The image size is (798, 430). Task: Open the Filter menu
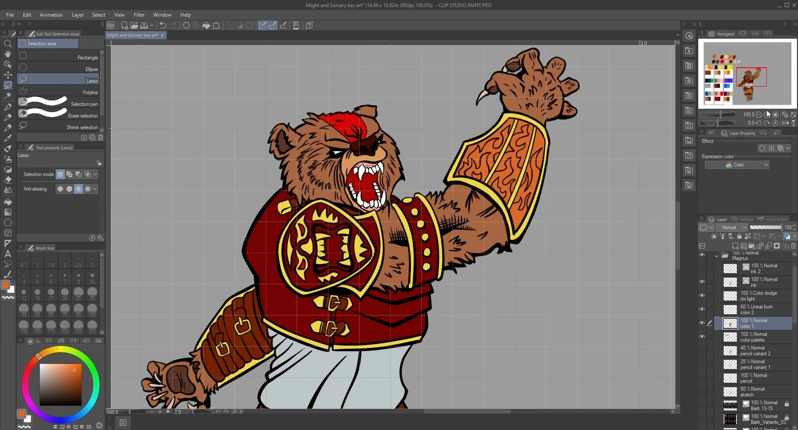139,15
